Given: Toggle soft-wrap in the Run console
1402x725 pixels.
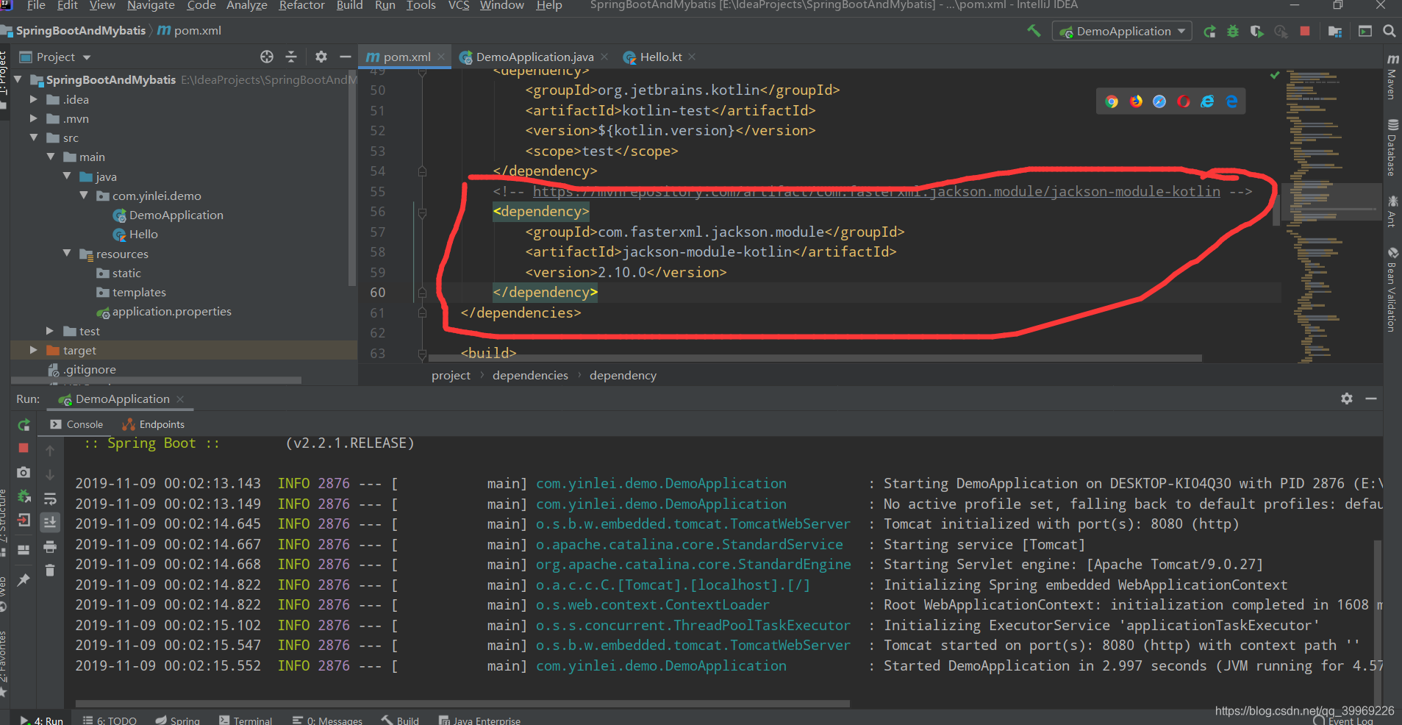Looking at the screenshot, I should point(50,499).
